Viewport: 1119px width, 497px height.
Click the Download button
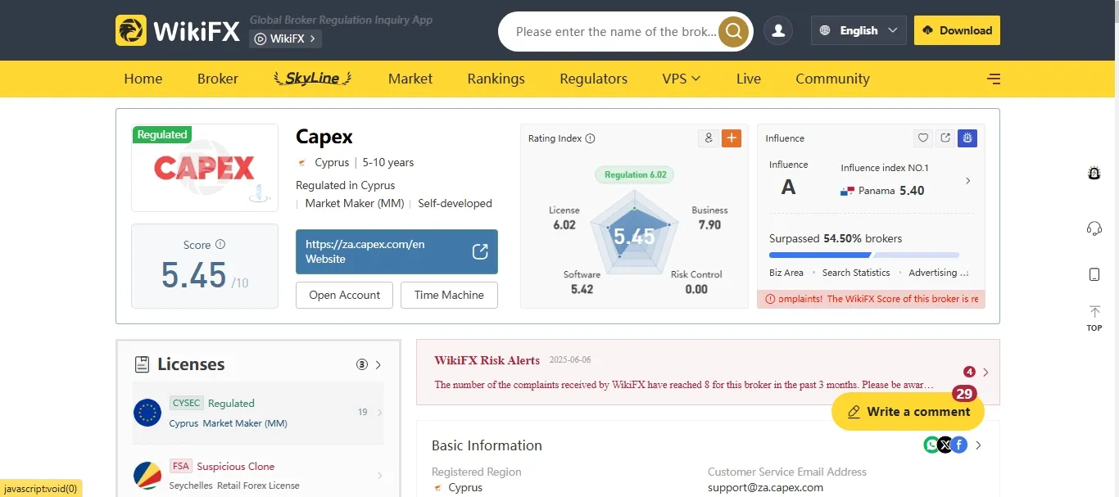point(957,30)
